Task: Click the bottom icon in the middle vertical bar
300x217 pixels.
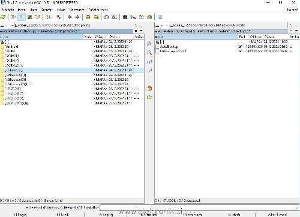Action: (x=149, y=97)
